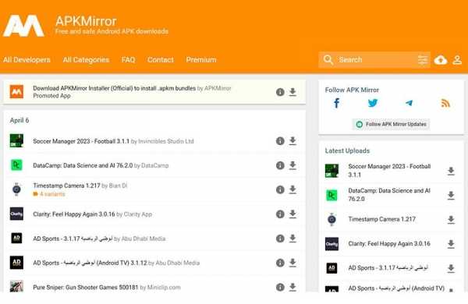Screen dimensions: 468x304
Task: Click DataCamp app thumbnail in main list
Action: click(16, 165)
